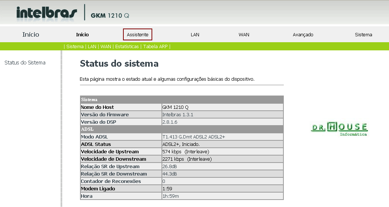Click the Intelbras logo in the header
389x207 pixels.
47,13
